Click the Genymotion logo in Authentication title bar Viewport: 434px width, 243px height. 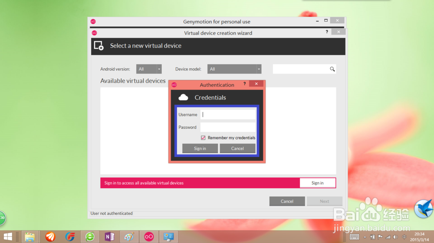[x=174, y=85]
